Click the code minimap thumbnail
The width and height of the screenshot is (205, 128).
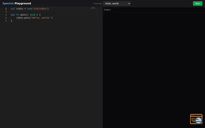(93, 8)
